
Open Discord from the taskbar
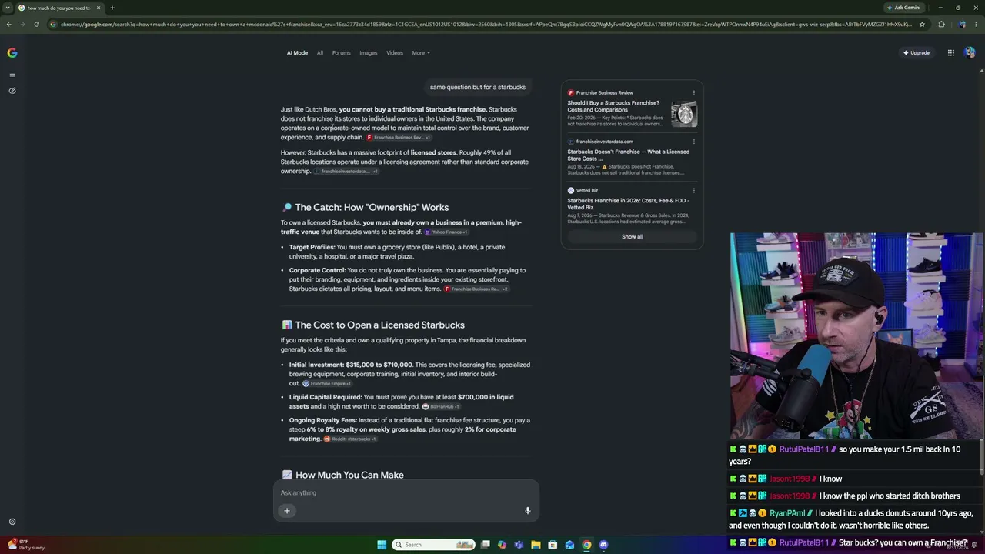(x=603, y=545)
